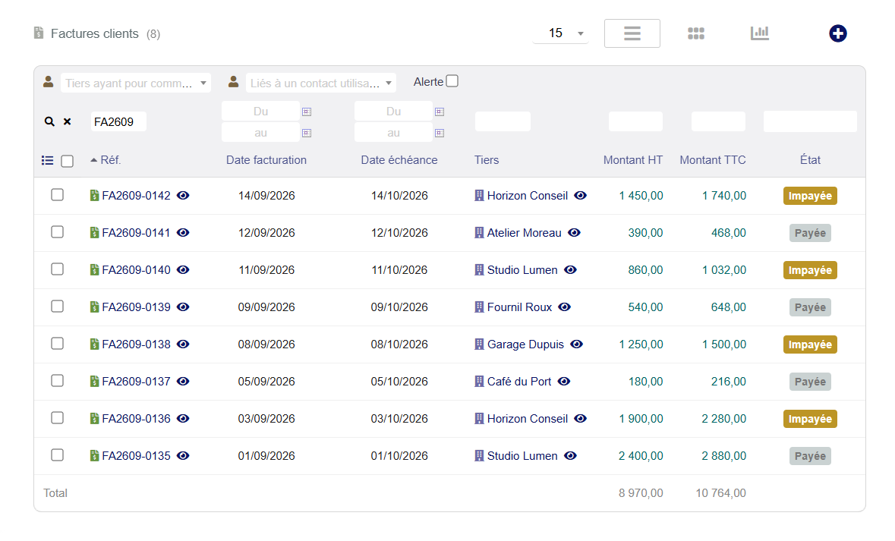Screen dimensions: 895x541
Task: Sort by the Réf. column header
Action: pyautogui.click(x=110, y=160)
